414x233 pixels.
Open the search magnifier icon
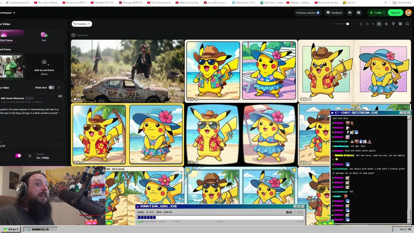407,24
